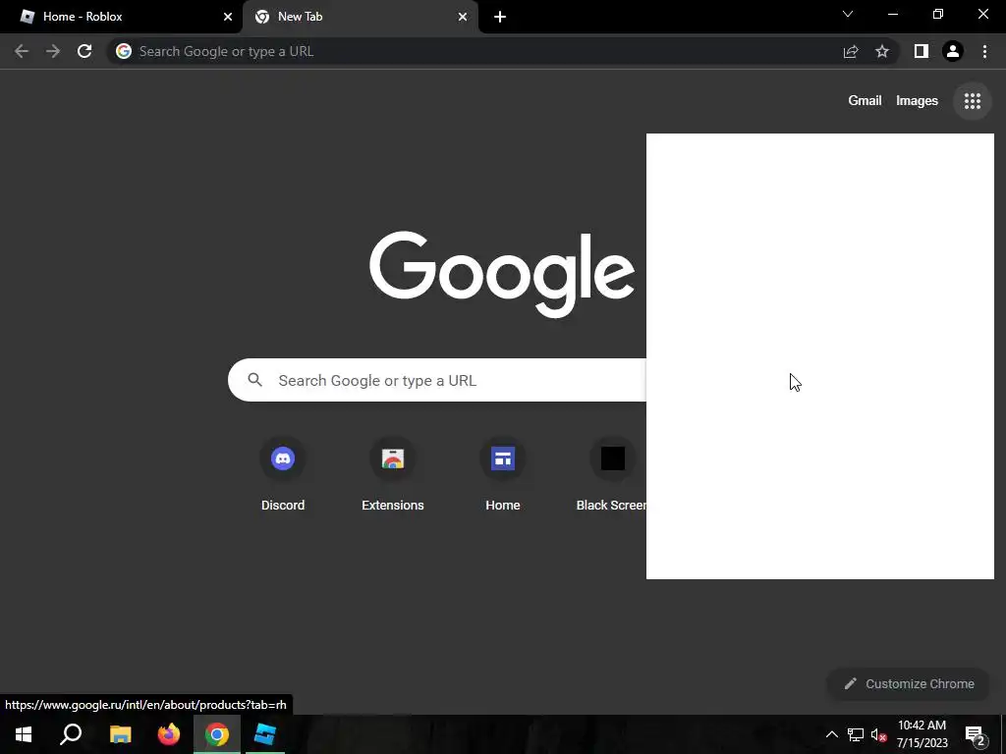Close the New Tab tab

click(463, 17)
